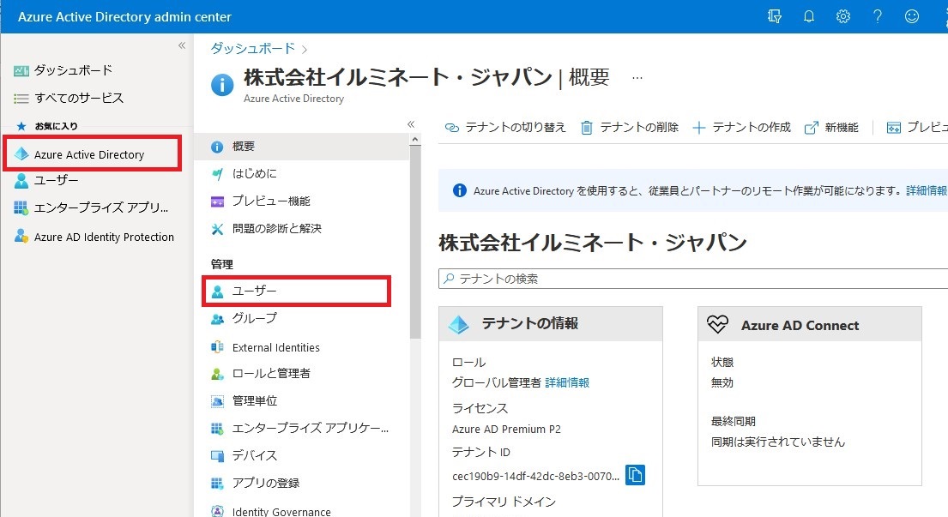Click the プレビュー機能 purple icon

pos(217,201)
